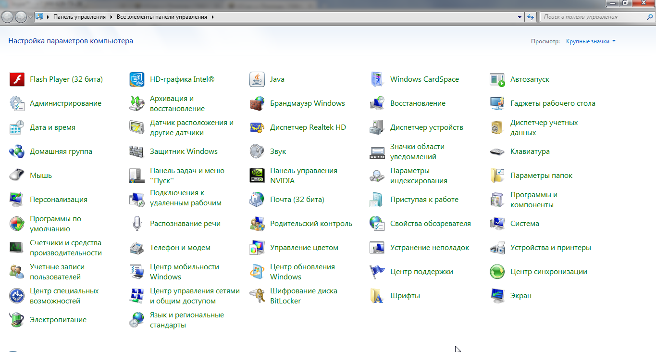The width and height of the screenshot is (656, 352).
Task: Click the Центр поддержки flag icon
Action: coord(377,272)
